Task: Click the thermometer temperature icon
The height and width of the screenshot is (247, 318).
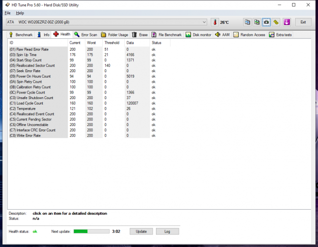Action: coord(215,22)
